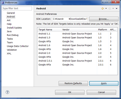Select General in the preferences tree
The height and width of the screenshot is (99, 121).
tap(11, 13)
